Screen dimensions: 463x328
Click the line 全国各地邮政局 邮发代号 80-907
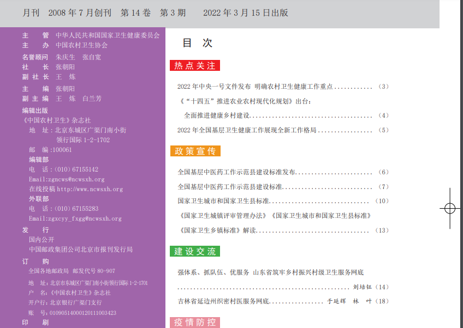click(72, 271)
